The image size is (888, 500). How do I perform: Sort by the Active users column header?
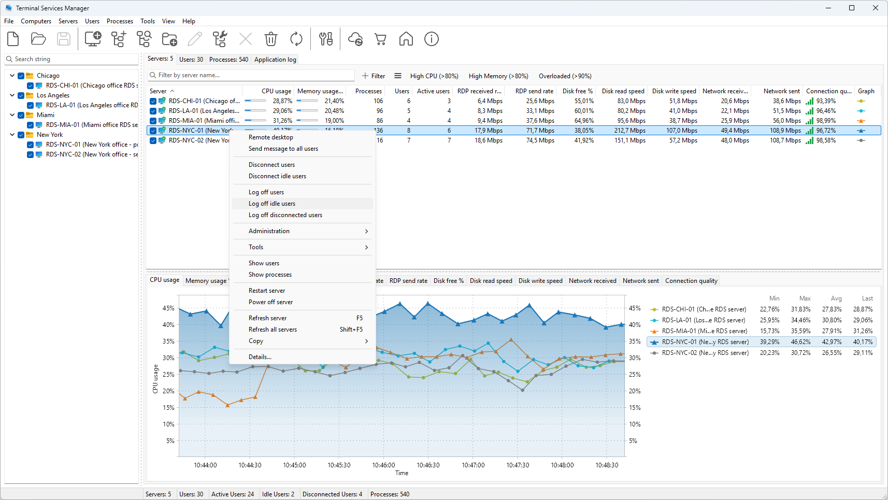433,91
